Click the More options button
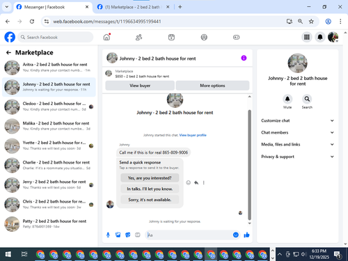348x261 pixels. [212, 86]
